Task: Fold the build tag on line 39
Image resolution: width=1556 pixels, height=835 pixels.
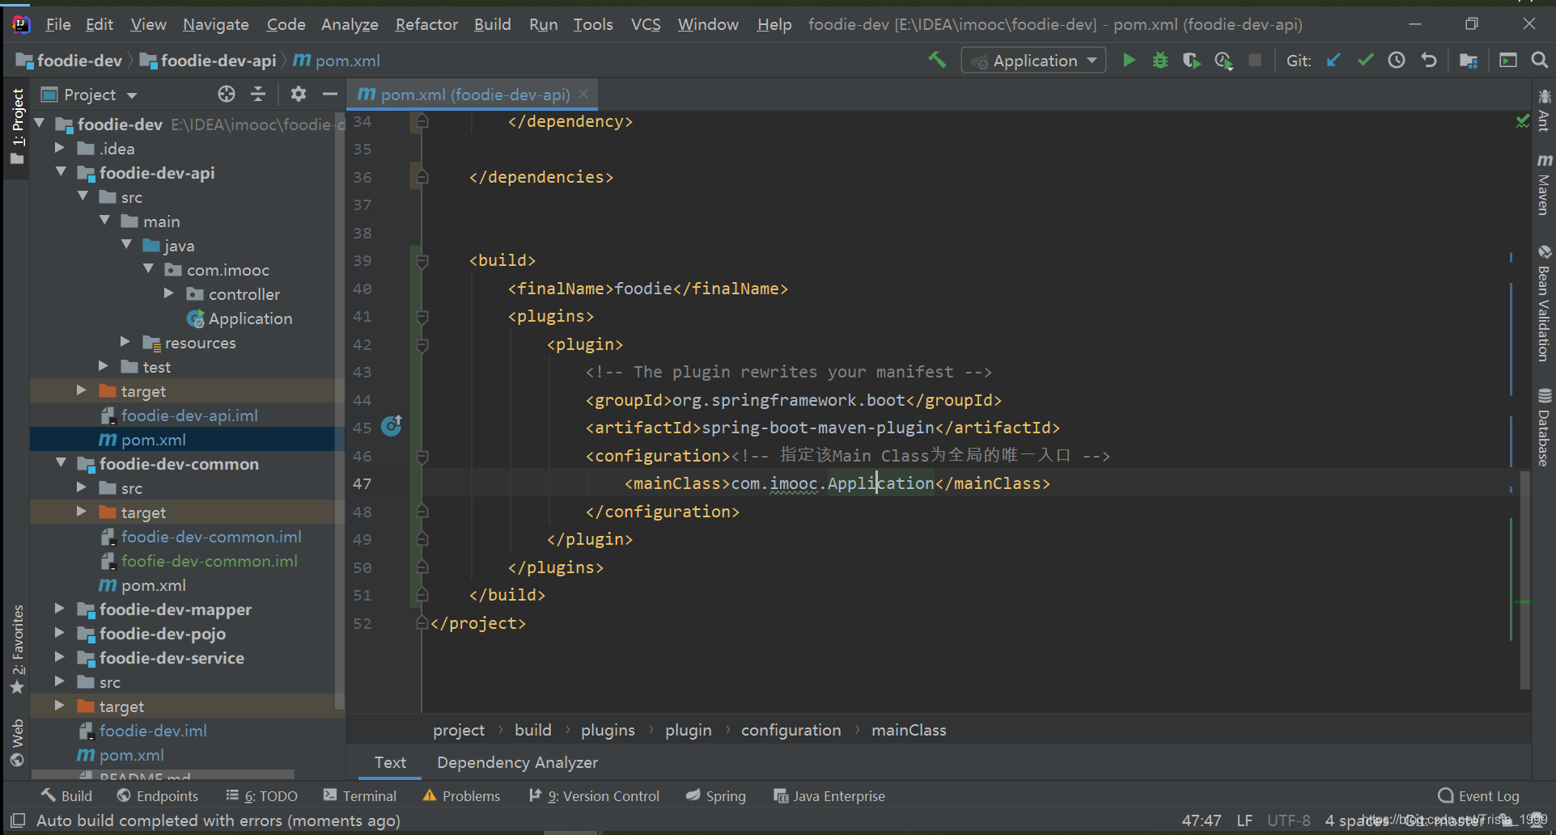Action: [422, 260]
